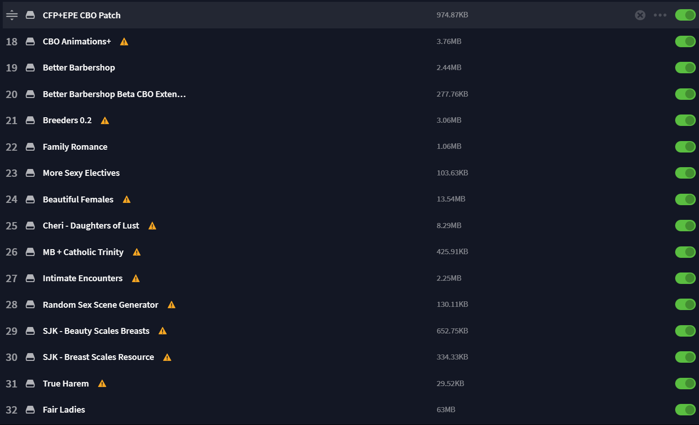
Task: Click the SJK - Beauty Scales Breasts entry
Action: point(96,331)
